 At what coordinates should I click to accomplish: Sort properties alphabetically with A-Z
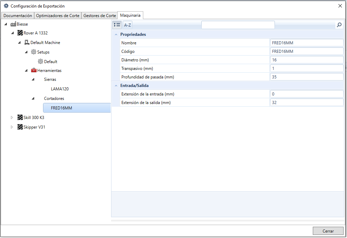128,25
